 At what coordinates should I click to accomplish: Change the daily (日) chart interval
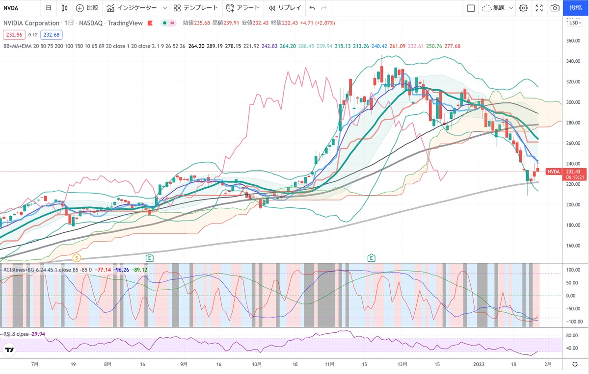point(48,8)
